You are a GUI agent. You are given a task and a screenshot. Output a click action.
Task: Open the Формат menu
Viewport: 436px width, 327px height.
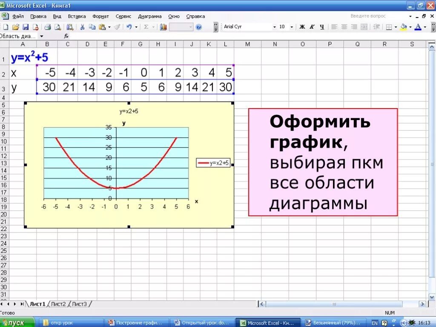[x=100, y=16]
